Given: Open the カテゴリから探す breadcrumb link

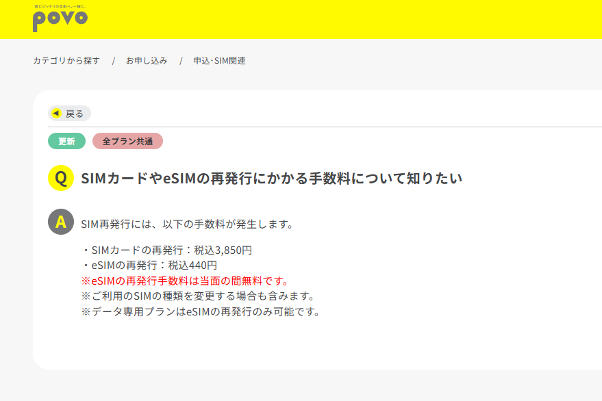Looking at the screenshot, I should click(66, 61).
